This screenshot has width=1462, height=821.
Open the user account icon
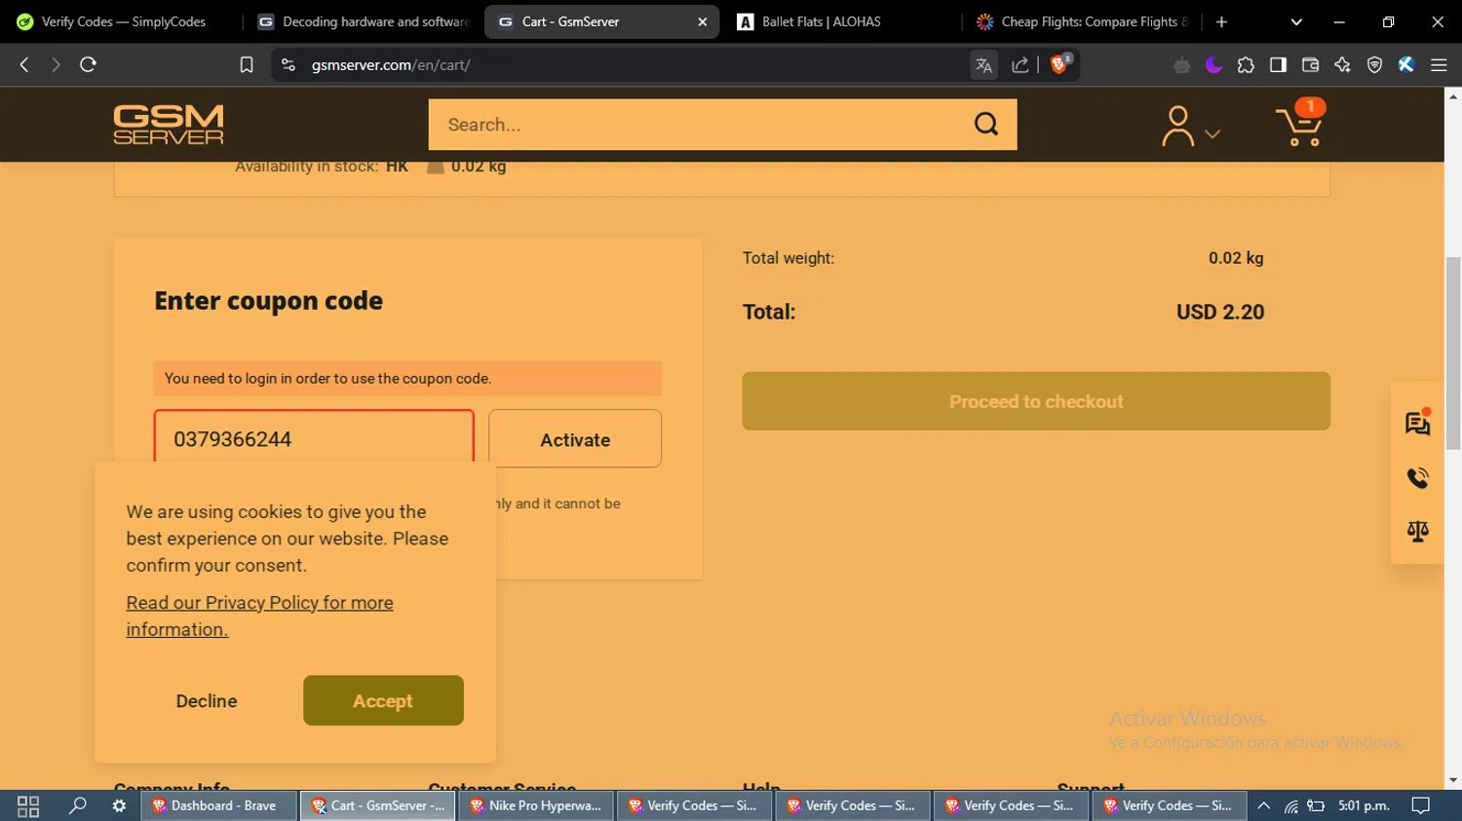click(1177, 126)
